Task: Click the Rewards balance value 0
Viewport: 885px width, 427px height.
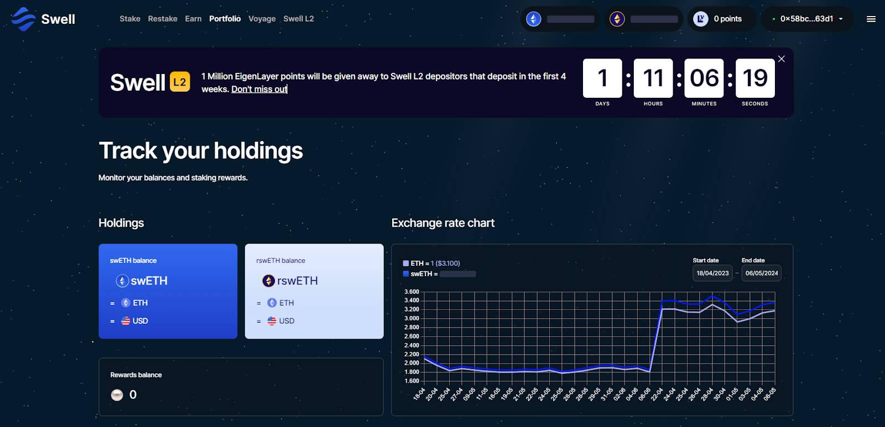Action: click(x=133, y=394)
